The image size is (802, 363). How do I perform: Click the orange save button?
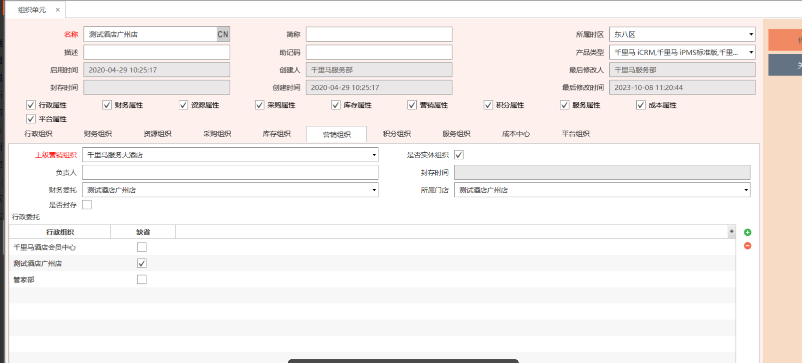(x=785, y=40)
